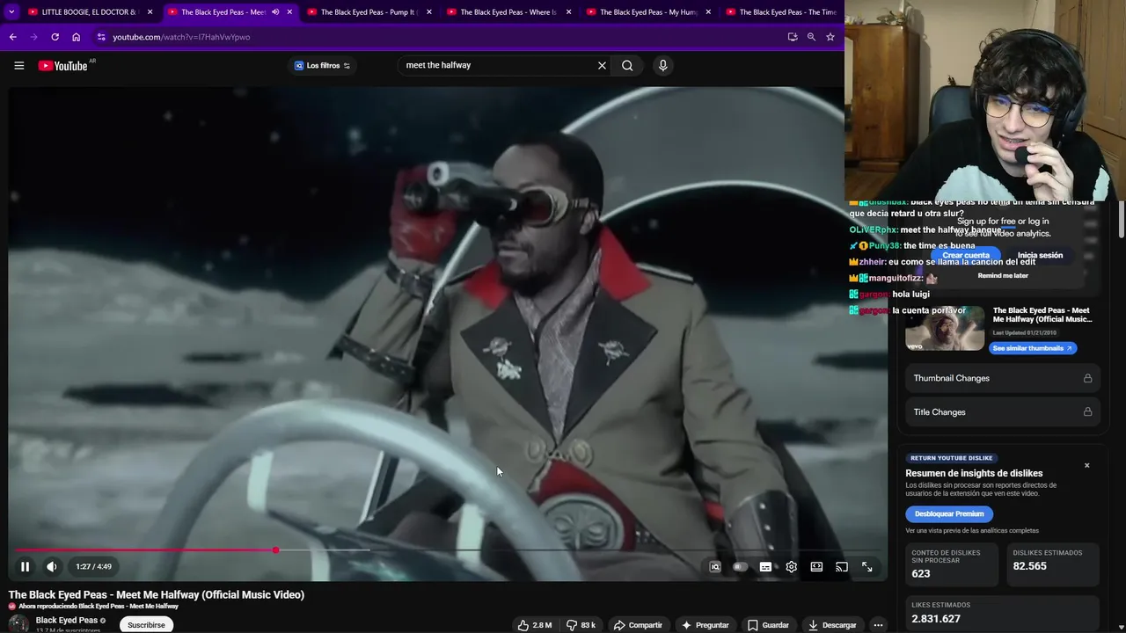
Task: Click the sidebar Meet Me Halfway video thumbnail
Action: [945, 328]
